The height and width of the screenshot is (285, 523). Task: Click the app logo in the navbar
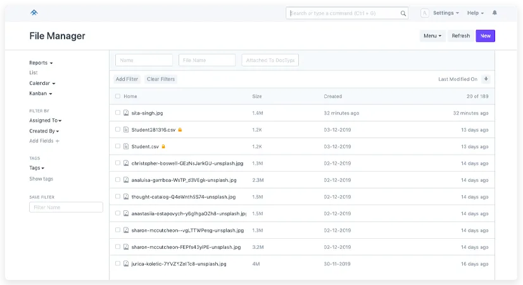[x=34, y=13]
